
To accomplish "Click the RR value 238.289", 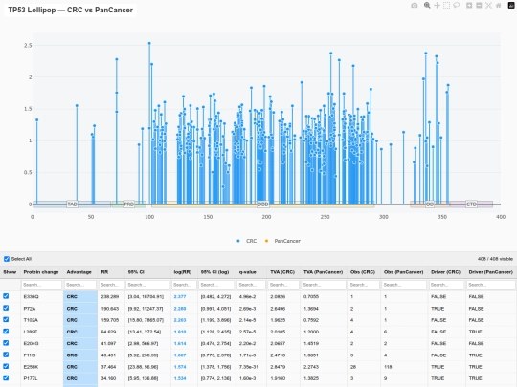I will click(110, 296).
